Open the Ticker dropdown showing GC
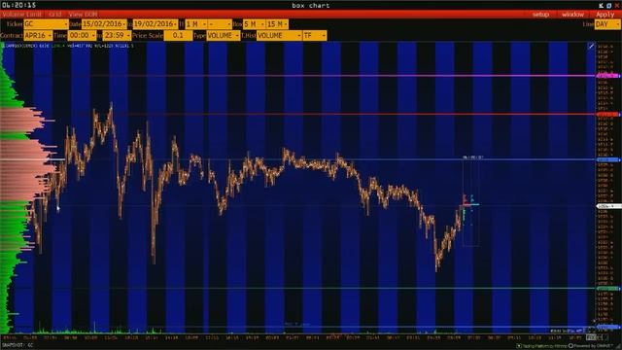622x350 pixels. [x=46, y=24]
